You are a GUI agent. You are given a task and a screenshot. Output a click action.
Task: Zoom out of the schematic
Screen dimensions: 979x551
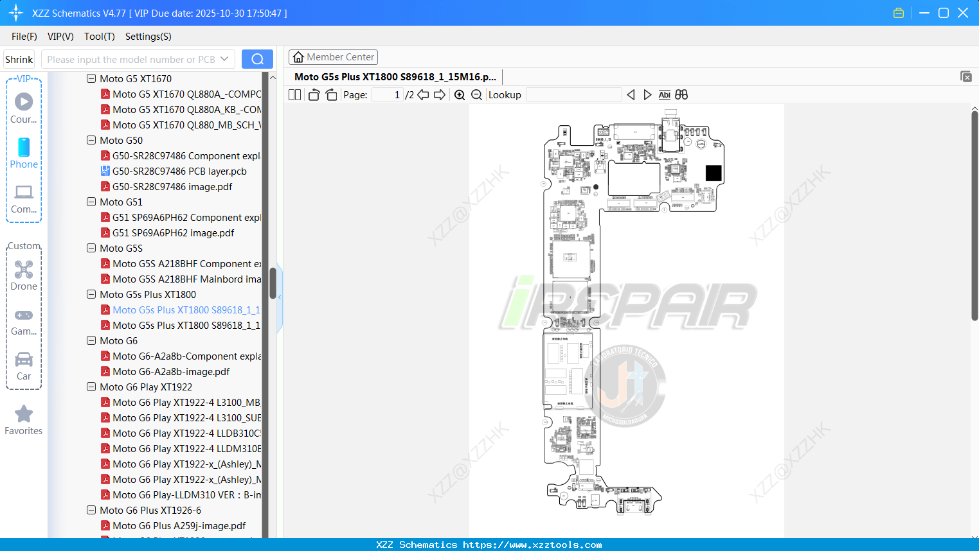coord(476,94)
